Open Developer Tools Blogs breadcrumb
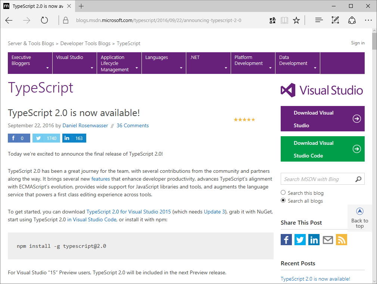 pyautogui.click(x=85, y=44)
